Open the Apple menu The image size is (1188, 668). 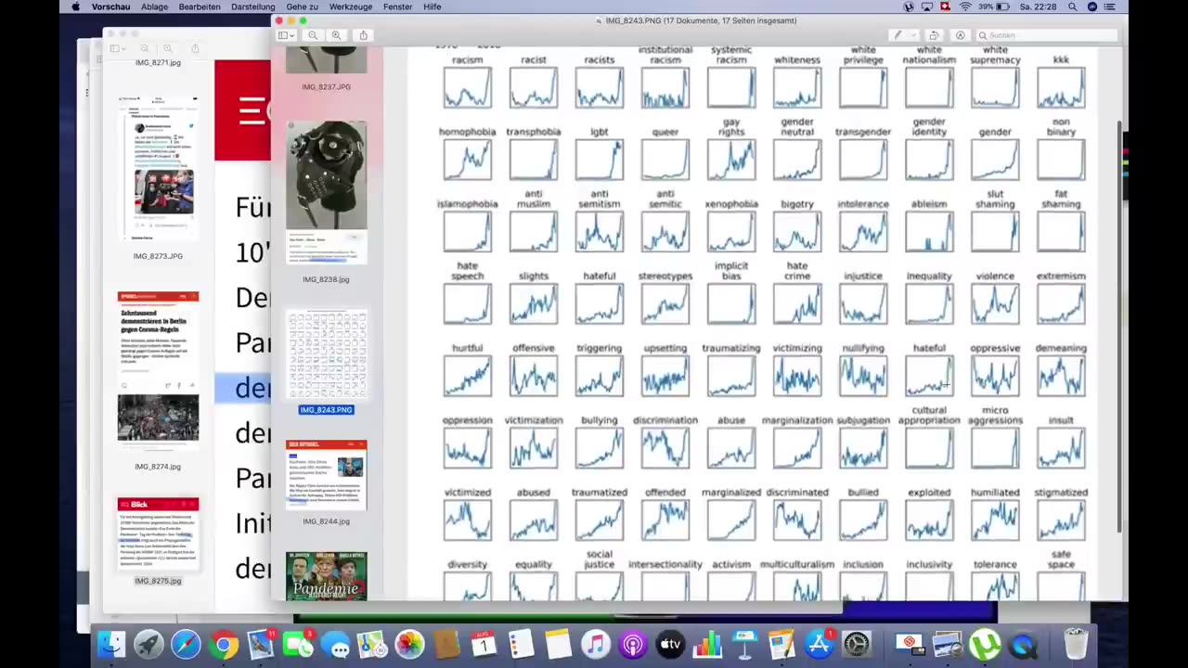click(x=76, y=6)
